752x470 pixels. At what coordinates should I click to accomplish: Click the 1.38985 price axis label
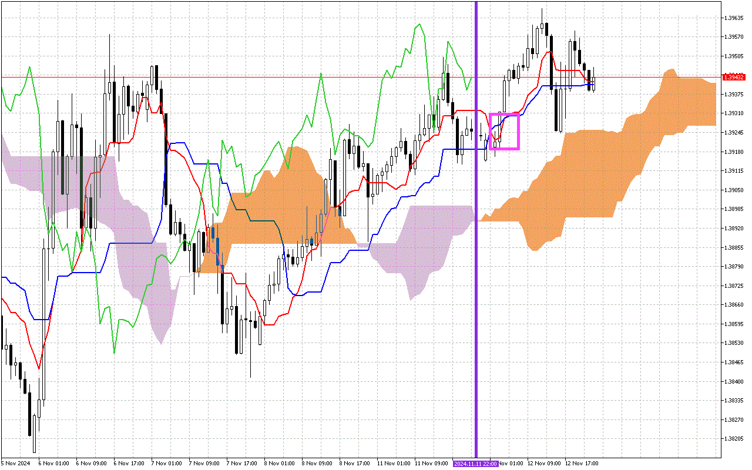coord(733,209)
